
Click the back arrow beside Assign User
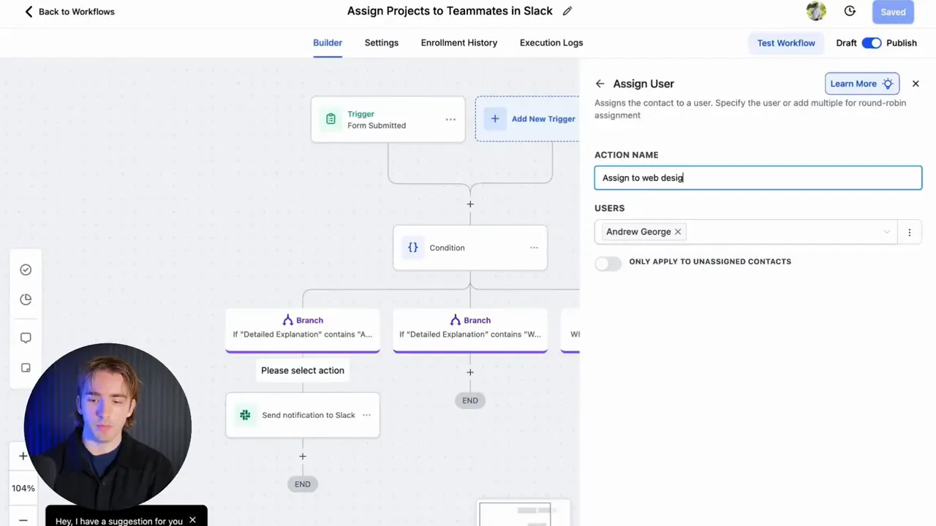[x=600, y=84]
